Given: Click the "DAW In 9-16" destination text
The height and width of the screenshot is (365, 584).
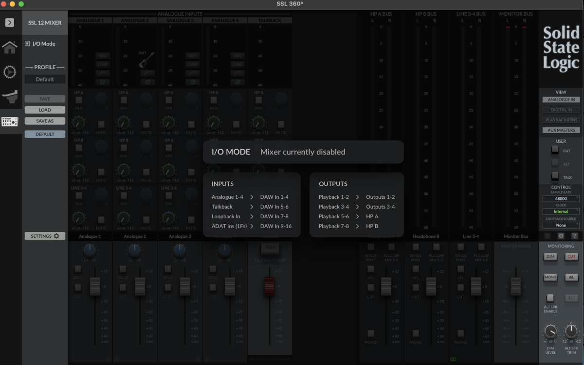Looking at the screenshot, I should 276,226.
